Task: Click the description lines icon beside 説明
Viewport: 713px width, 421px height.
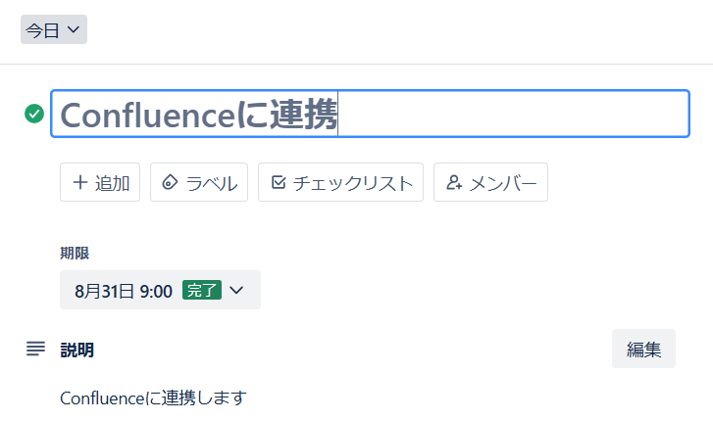Action: pos(35,349)
